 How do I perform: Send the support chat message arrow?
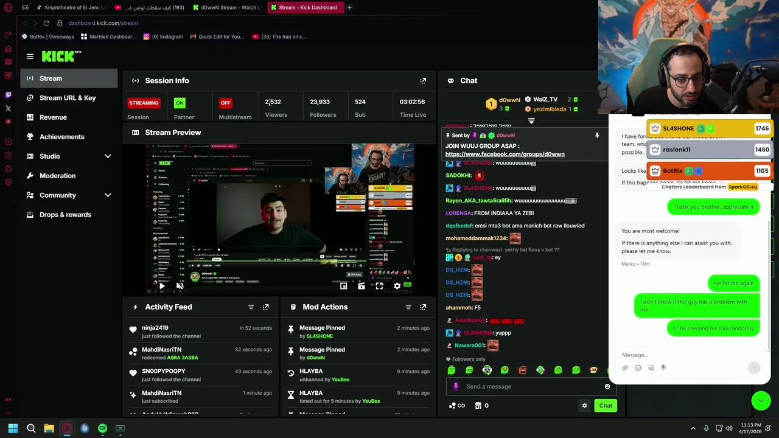click(754, 367)
